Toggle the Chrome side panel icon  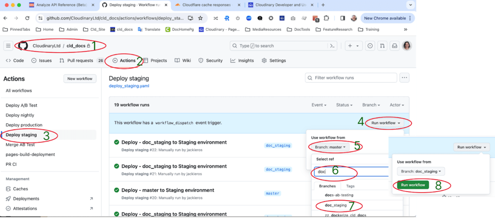[x=343, y=18]
